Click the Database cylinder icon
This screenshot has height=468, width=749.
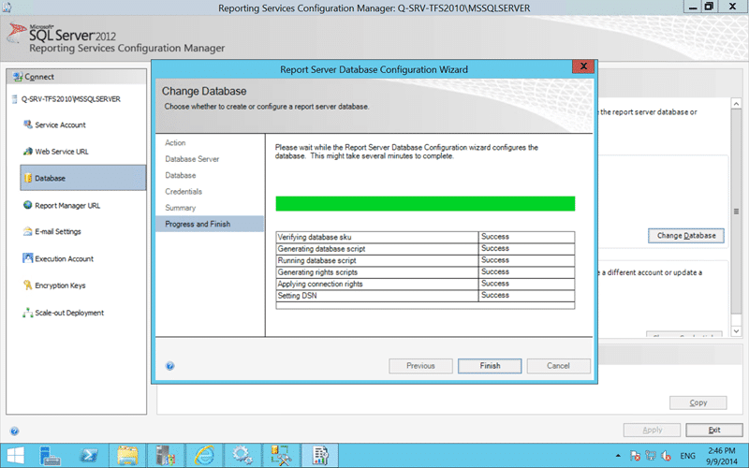coord(28,178)
